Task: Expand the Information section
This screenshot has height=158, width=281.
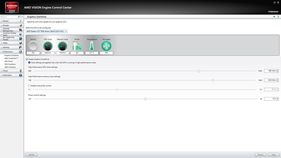Action: (12, 75)
